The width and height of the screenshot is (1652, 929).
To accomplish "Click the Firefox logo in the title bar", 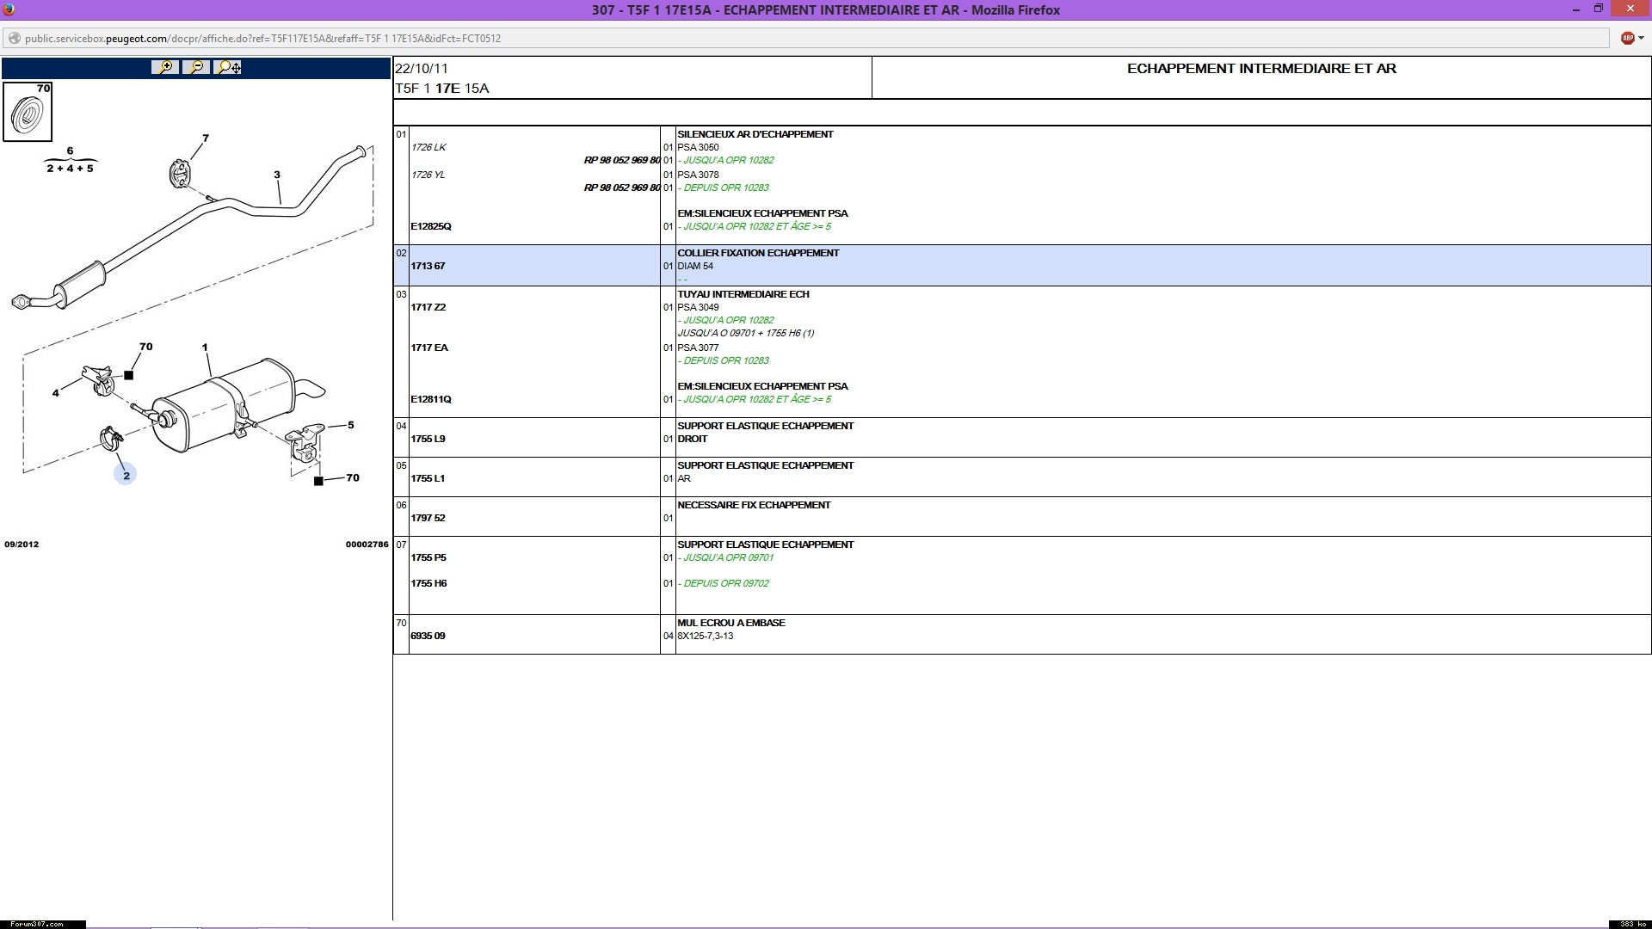I will 9,9.
